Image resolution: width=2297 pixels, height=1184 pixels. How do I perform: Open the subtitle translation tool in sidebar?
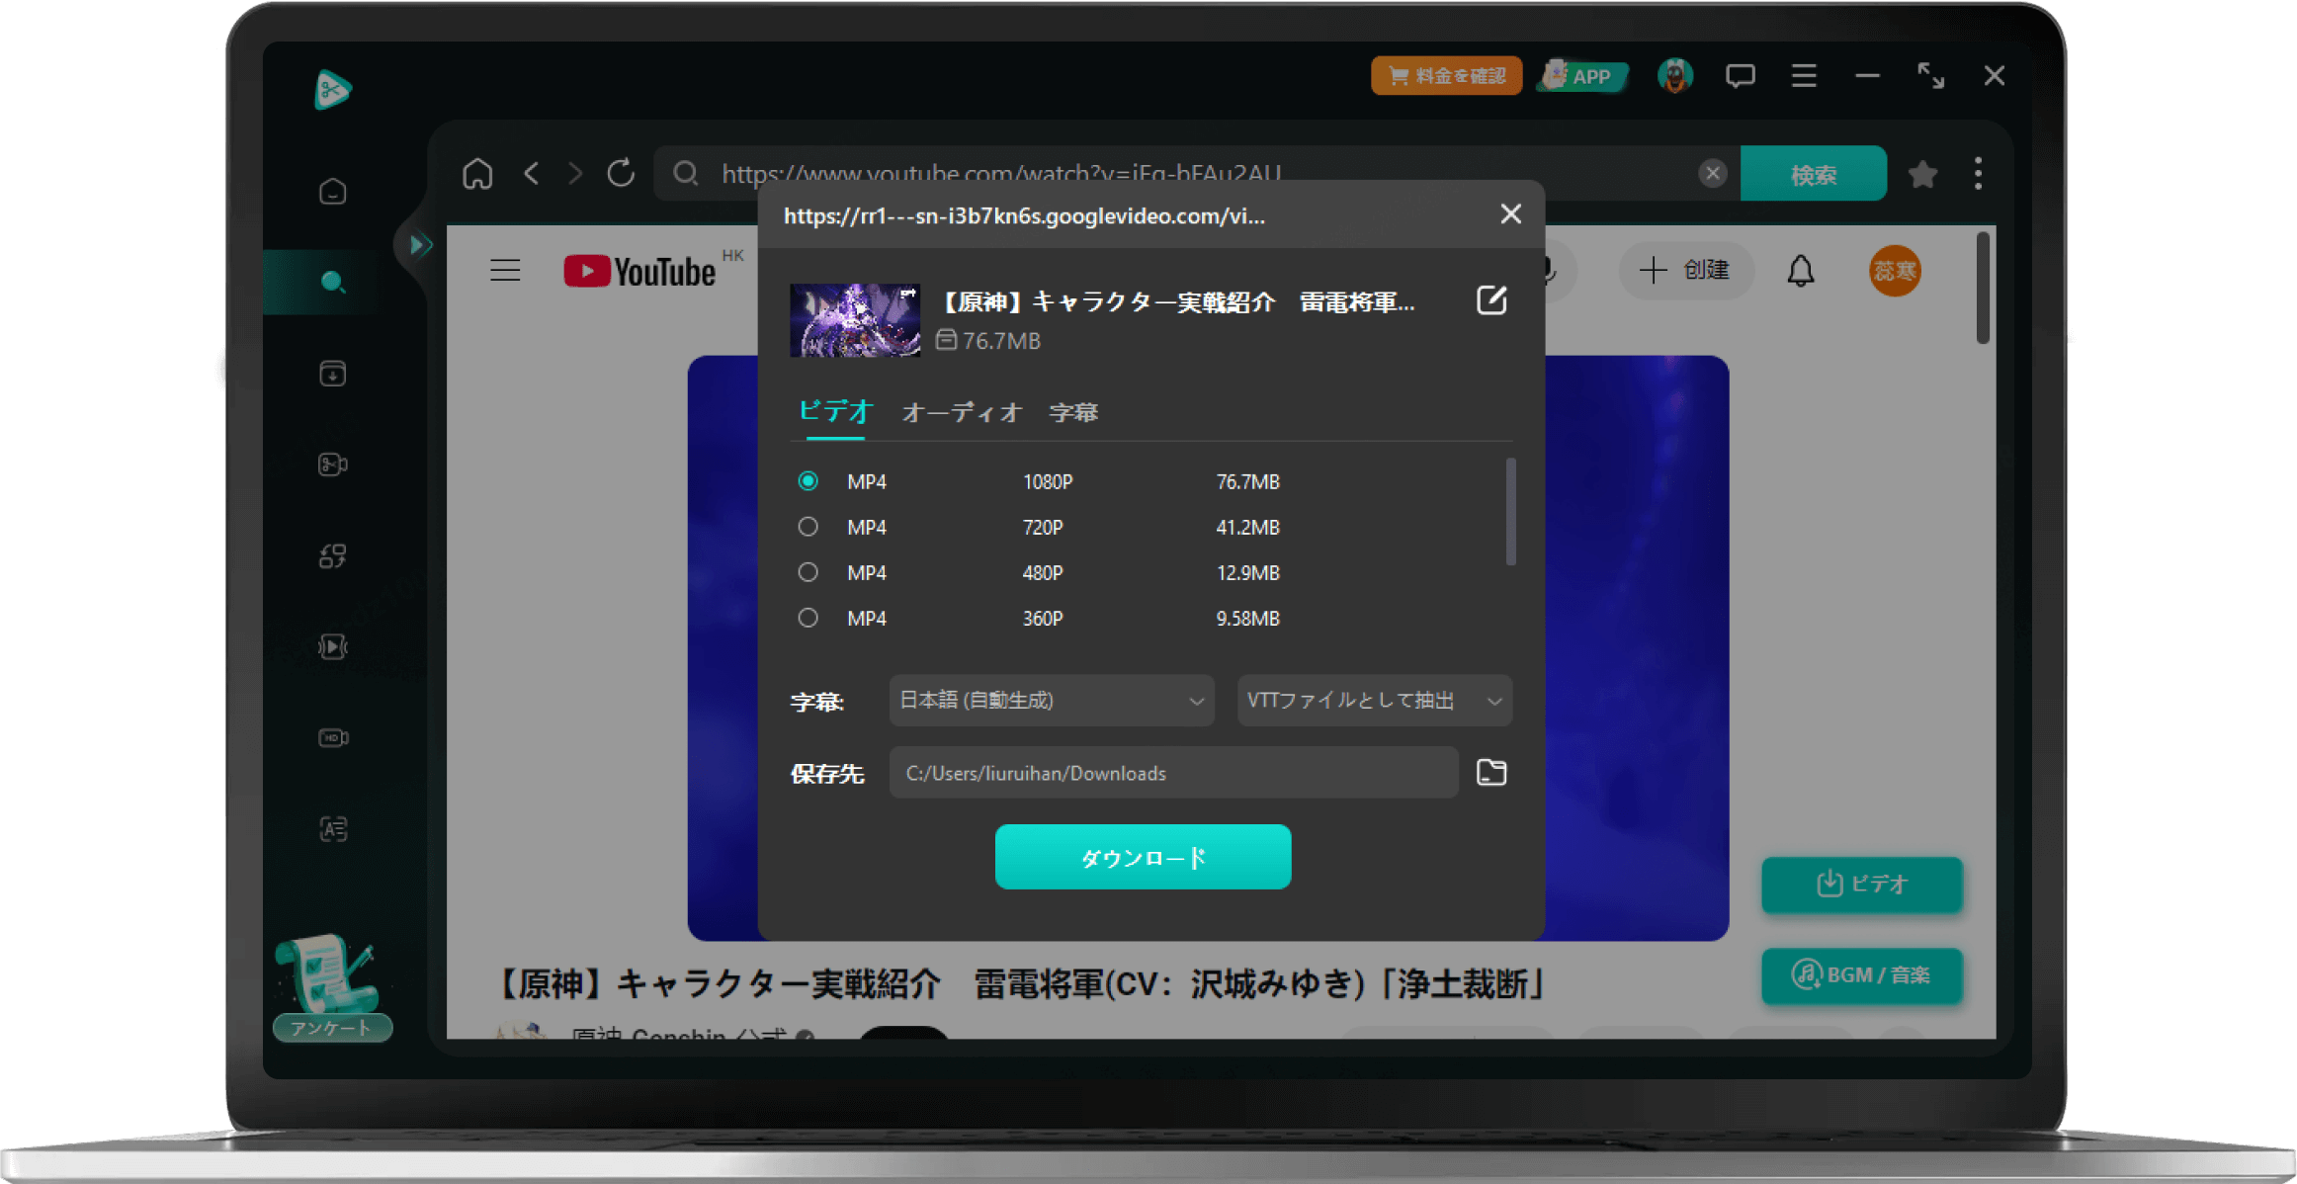coord(333,829)
